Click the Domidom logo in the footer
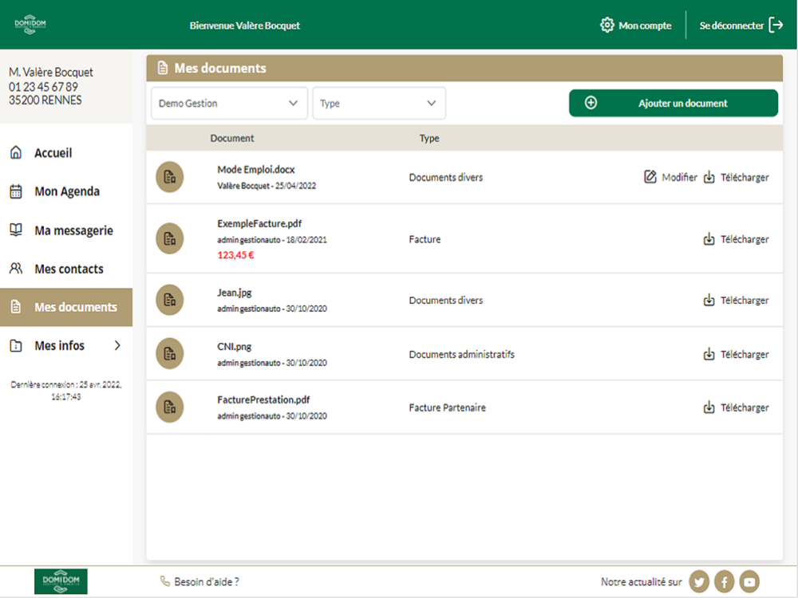 tap(61, 581)
